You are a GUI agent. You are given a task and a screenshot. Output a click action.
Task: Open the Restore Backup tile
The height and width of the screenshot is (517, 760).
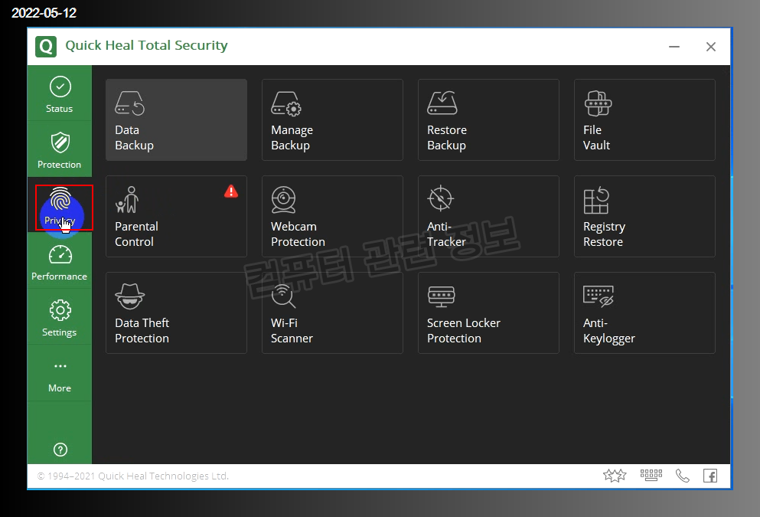tap(488, 119)
